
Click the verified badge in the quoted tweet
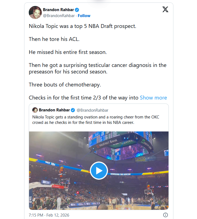click(x=73, y=110)
